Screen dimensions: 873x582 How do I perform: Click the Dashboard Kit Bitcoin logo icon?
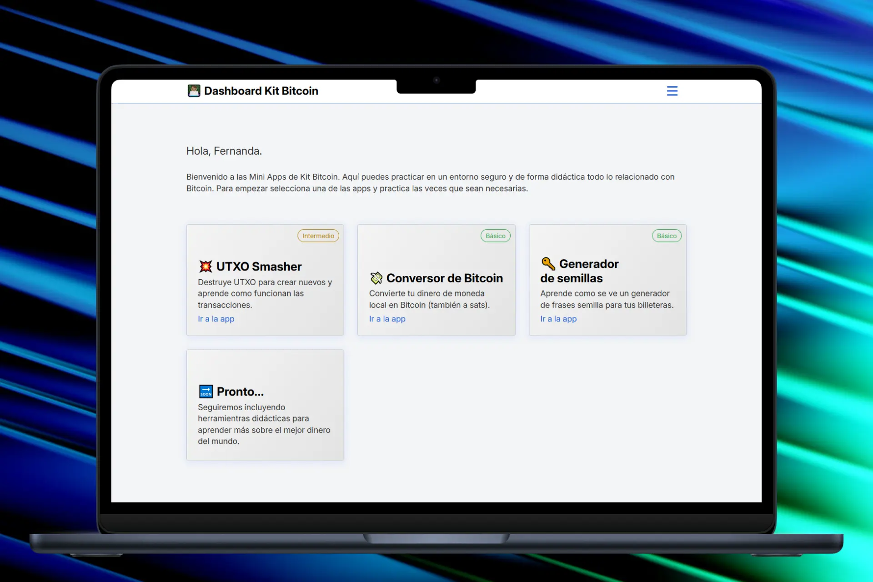[x=194, y=91]
